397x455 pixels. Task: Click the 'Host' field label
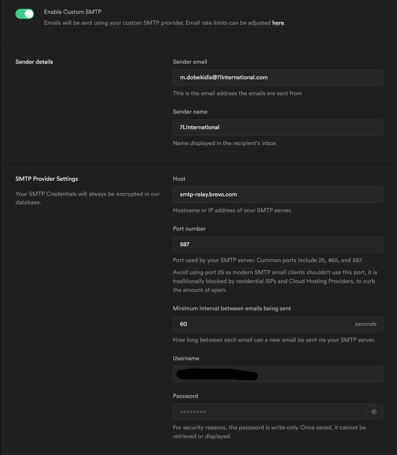click(x=179, y=179)
